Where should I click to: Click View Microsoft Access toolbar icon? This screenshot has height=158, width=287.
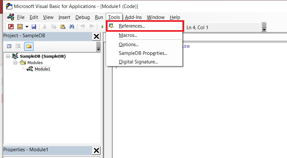click(x=11, y=27)
